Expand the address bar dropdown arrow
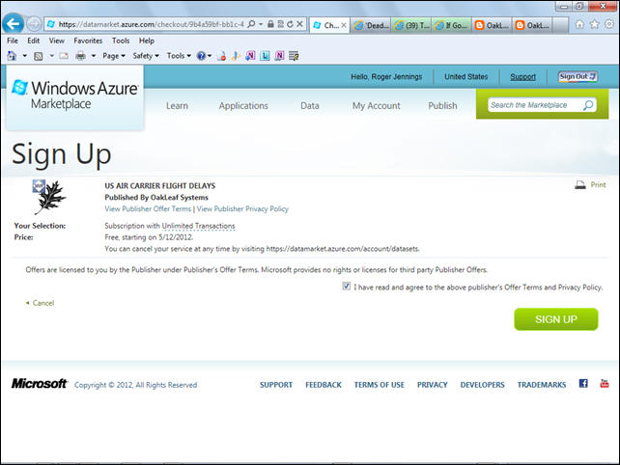Screen dimensions: 620x465 pos(261,24)
